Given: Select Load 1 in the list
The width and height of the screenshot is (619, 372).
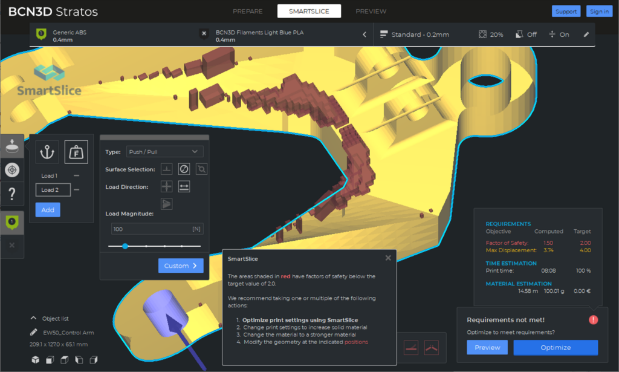Looking at the screenshot, I should pyautogui.click(x=50, y=176).
